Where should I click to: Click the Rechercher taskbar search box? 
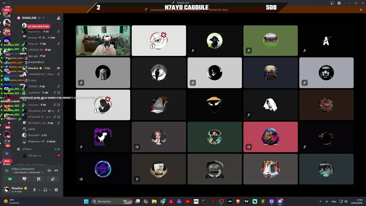tap(112, 201)
